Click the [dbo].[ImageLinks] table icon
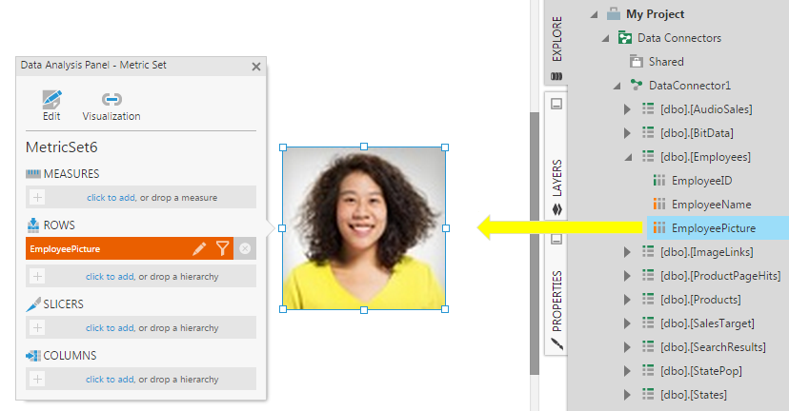Image resolution: width=789 pixels, height=411 pixels. [648, 251]
